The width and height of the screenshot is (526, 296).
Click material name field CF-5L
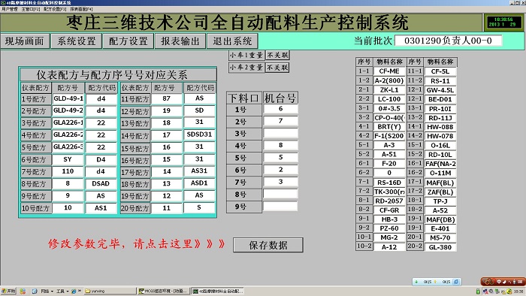point(440,71)
